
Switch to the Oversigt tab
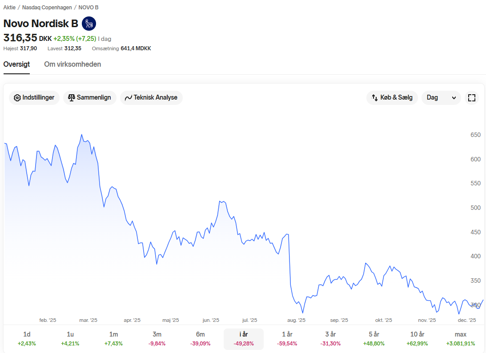(x=16, y=64)
